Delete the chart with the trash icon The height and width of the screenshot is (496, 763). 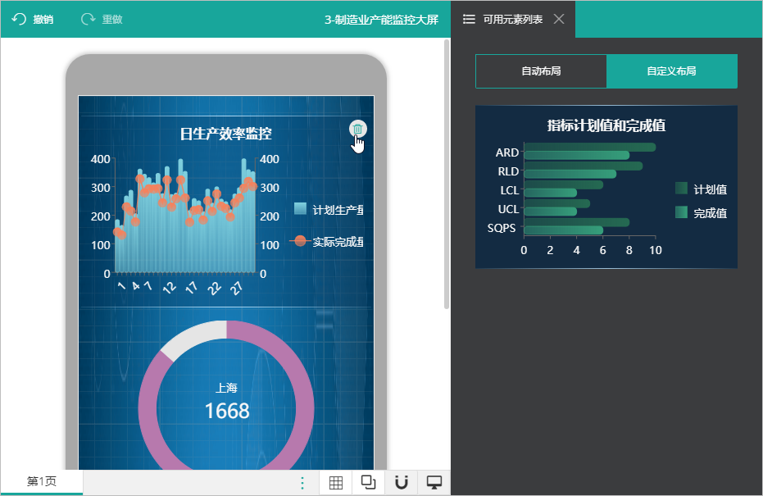tap(357, 129)
